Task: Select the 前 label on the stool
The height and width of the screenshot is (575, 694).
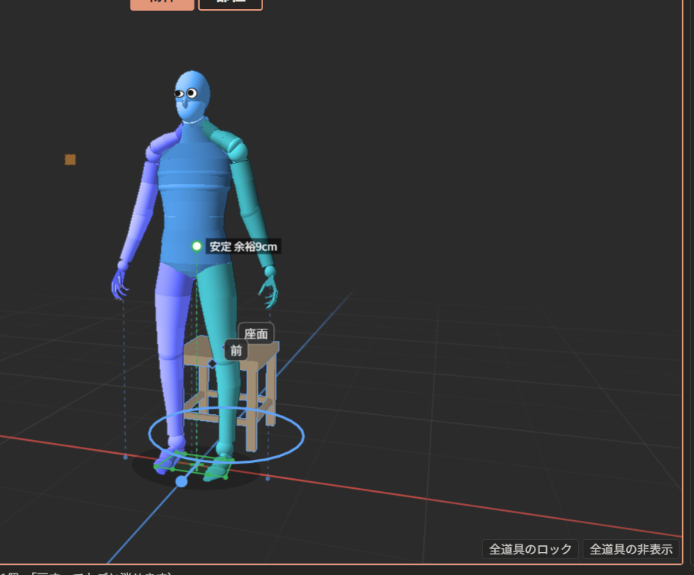Action: [x=236, y=351]
